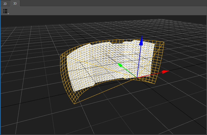Click the yellow cage's top-right corner
The width and height of the screenshot is (207, 135).
164,42
